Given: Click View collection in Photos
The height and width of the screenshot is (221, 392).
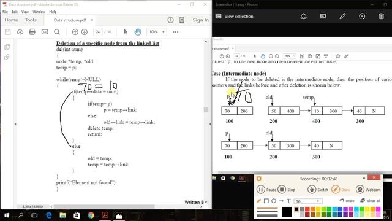Looking at the screenshot, I should tap(235, 17).
